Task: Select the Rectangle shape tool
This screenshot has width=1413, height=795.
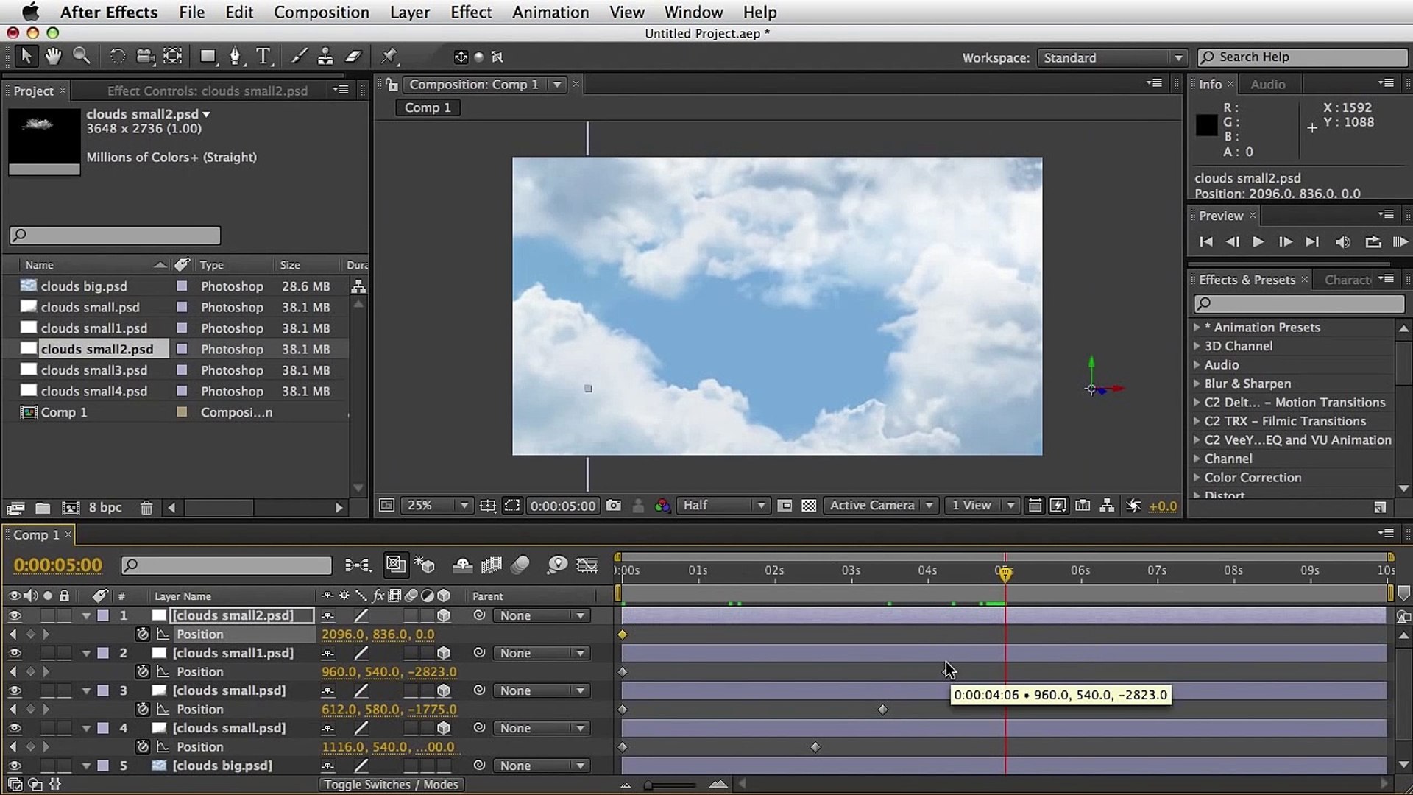Action: tap(208, 57)
